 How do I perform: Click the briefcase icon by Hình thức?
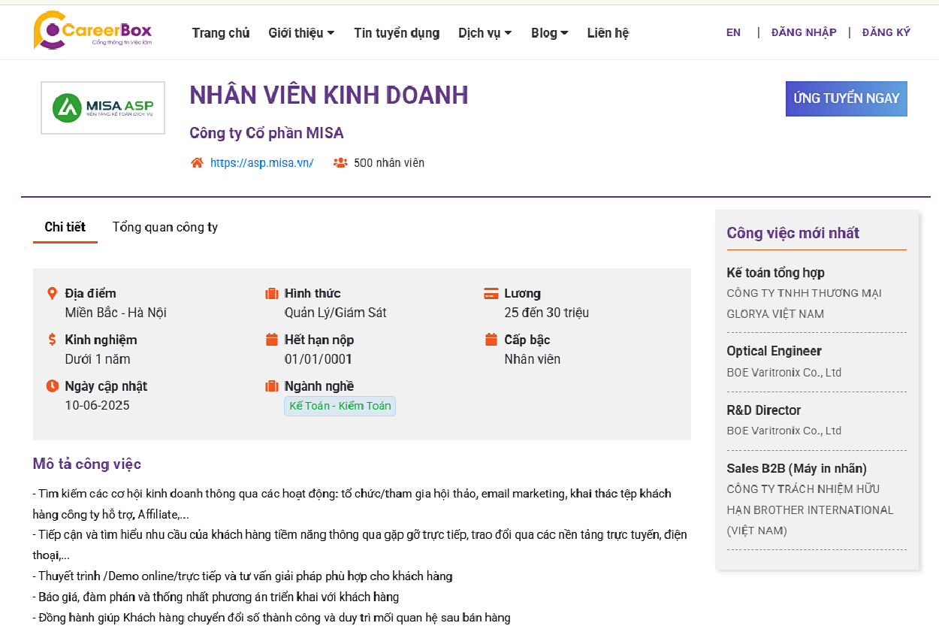(272, 293)
